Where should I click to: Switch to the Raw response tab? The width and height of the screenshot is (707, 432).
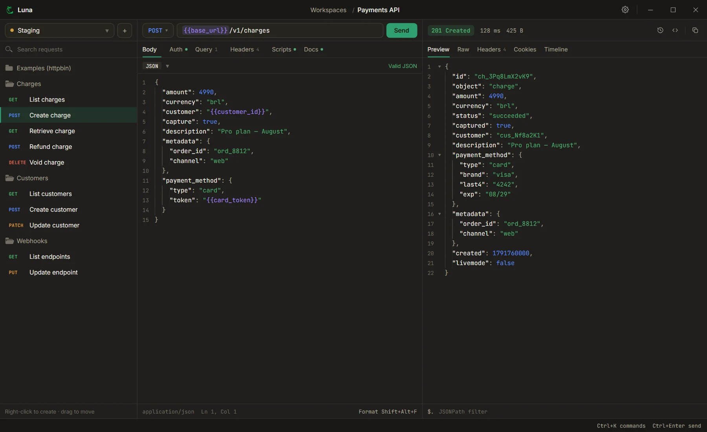pos(463,49)
